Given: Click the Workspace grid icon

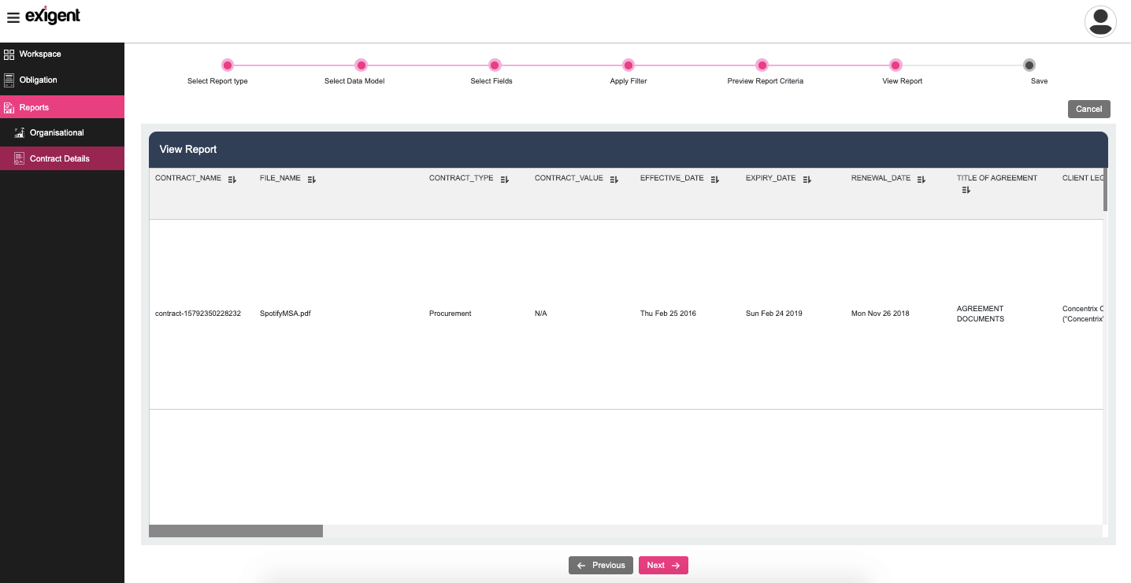Looking at the screenshot, I should click(x=9, y=54).
